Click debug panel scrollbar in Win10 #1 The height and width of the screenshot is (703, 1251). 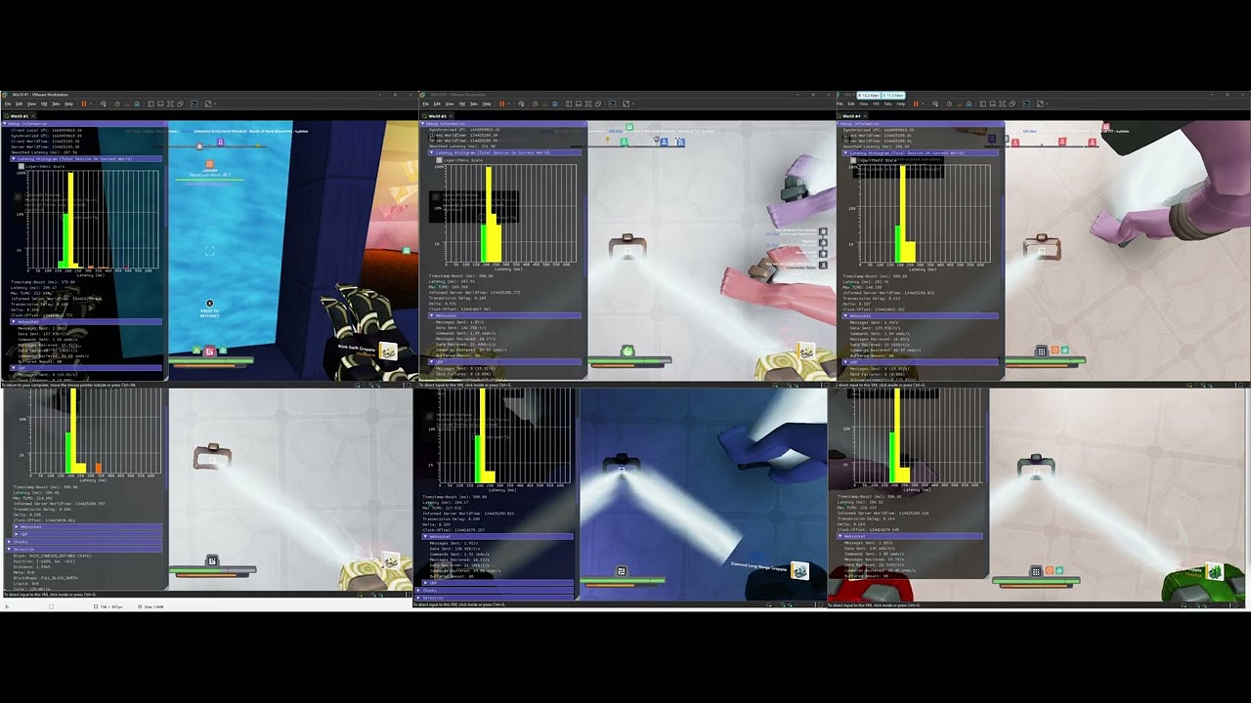point(165,195)
